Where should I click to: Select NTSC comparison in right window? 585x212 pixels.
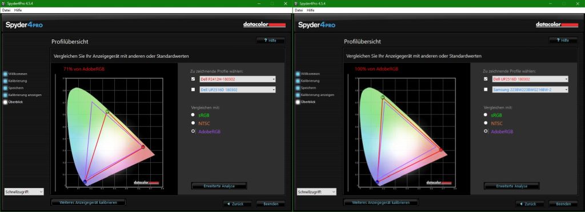tap(486, 123)
